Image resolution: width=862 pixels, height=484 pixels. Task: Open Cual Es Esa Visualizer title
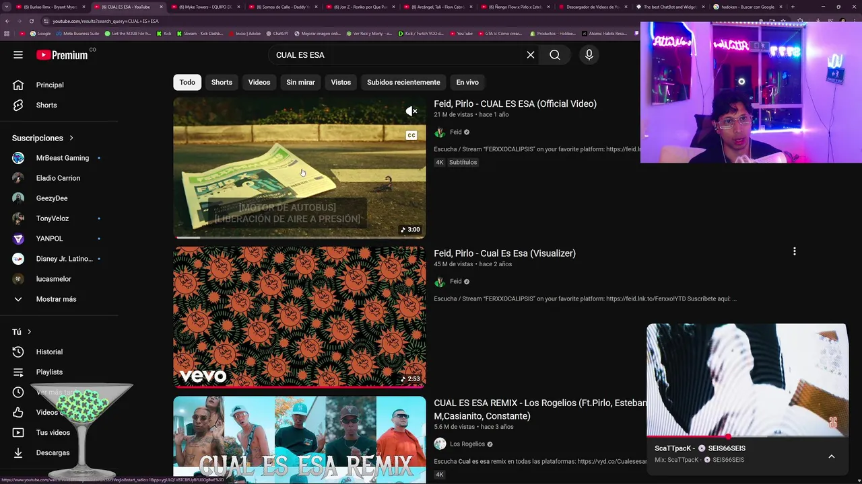pos(504,253)
